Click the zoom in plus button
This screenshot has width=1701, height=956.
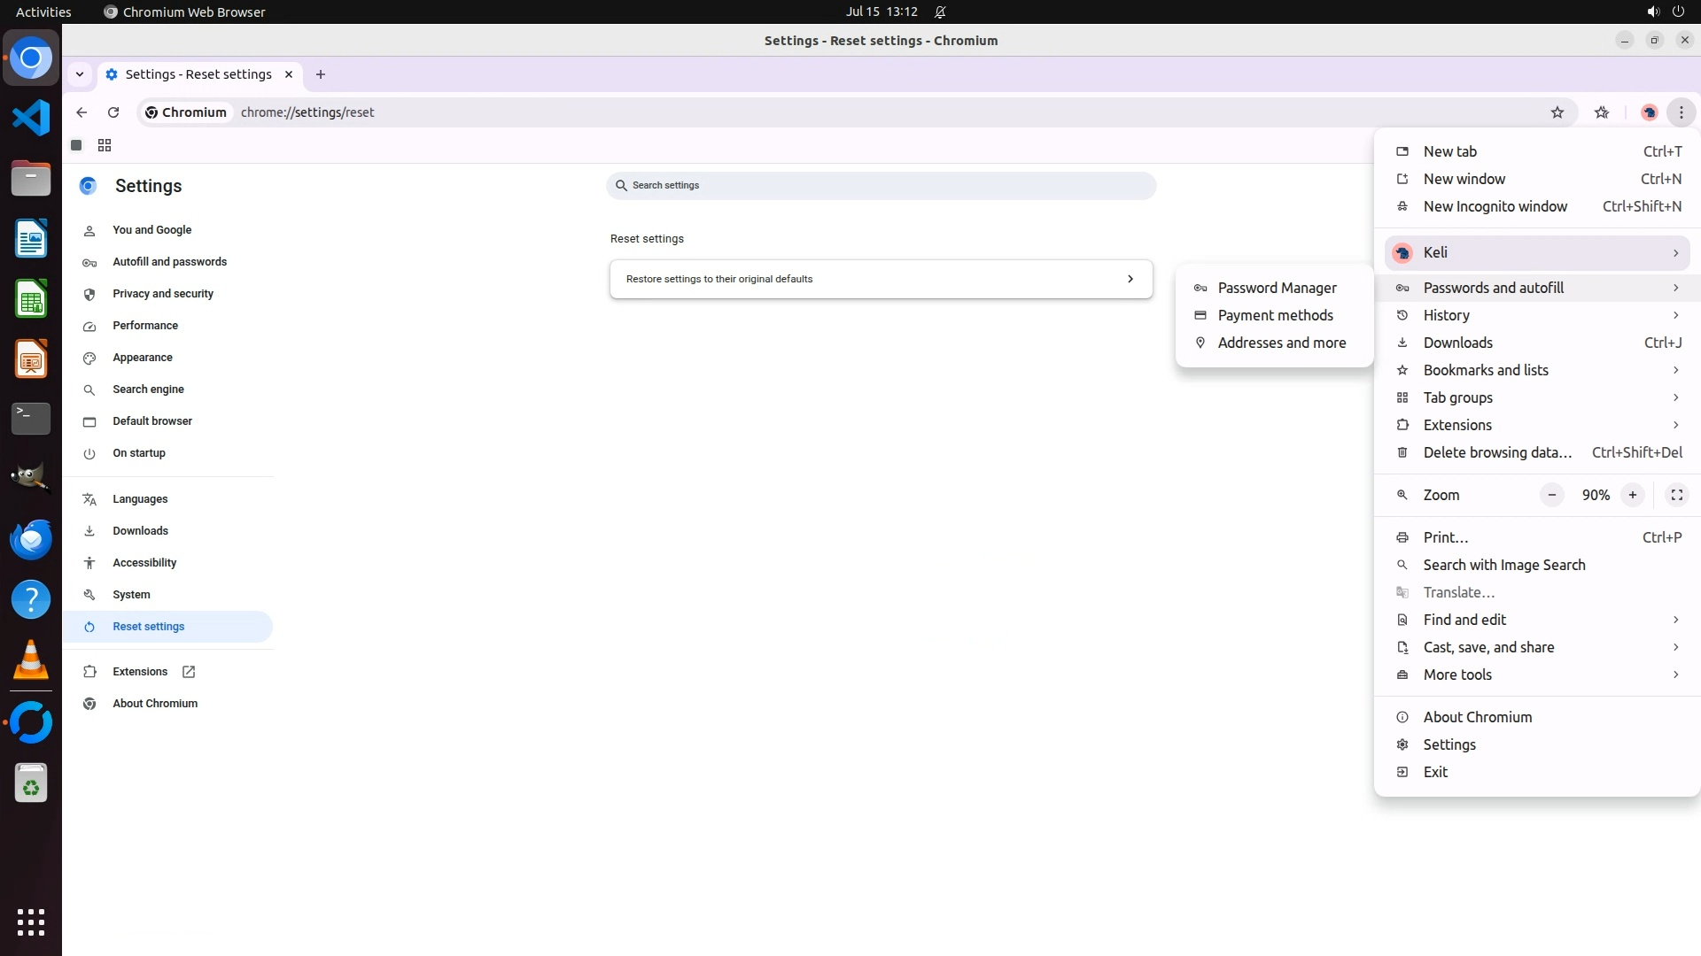click(x=1632, y=495)
